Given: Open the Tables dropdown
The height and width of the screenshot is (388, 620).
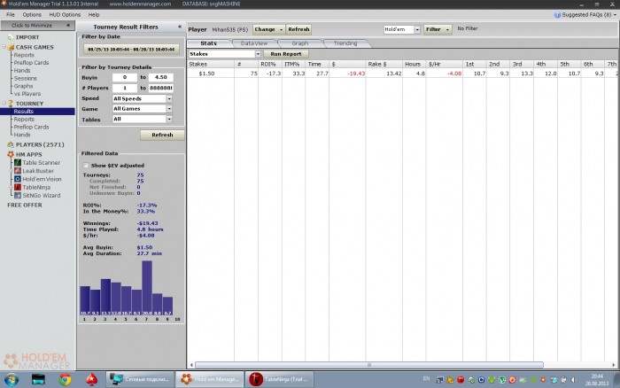Looking at the screenshot, I should pyautogui.click(x=167, y=119).
